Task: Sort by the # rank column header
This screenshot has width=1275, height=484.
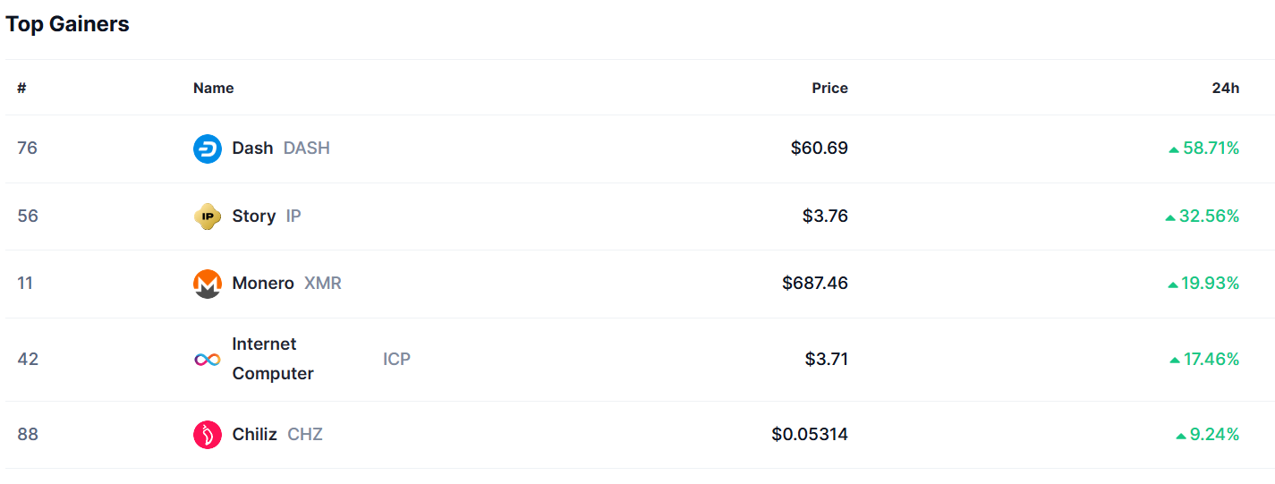Action: 21,88
